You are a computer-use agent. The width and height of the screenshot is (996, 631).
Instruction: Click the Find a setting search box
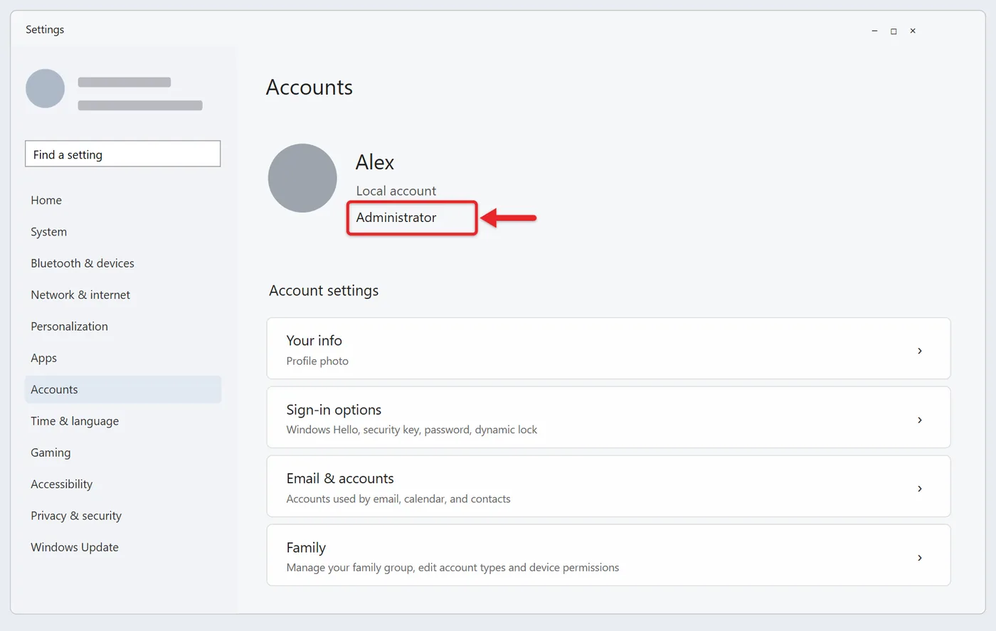pyautogui.click(x=122, y=154)
